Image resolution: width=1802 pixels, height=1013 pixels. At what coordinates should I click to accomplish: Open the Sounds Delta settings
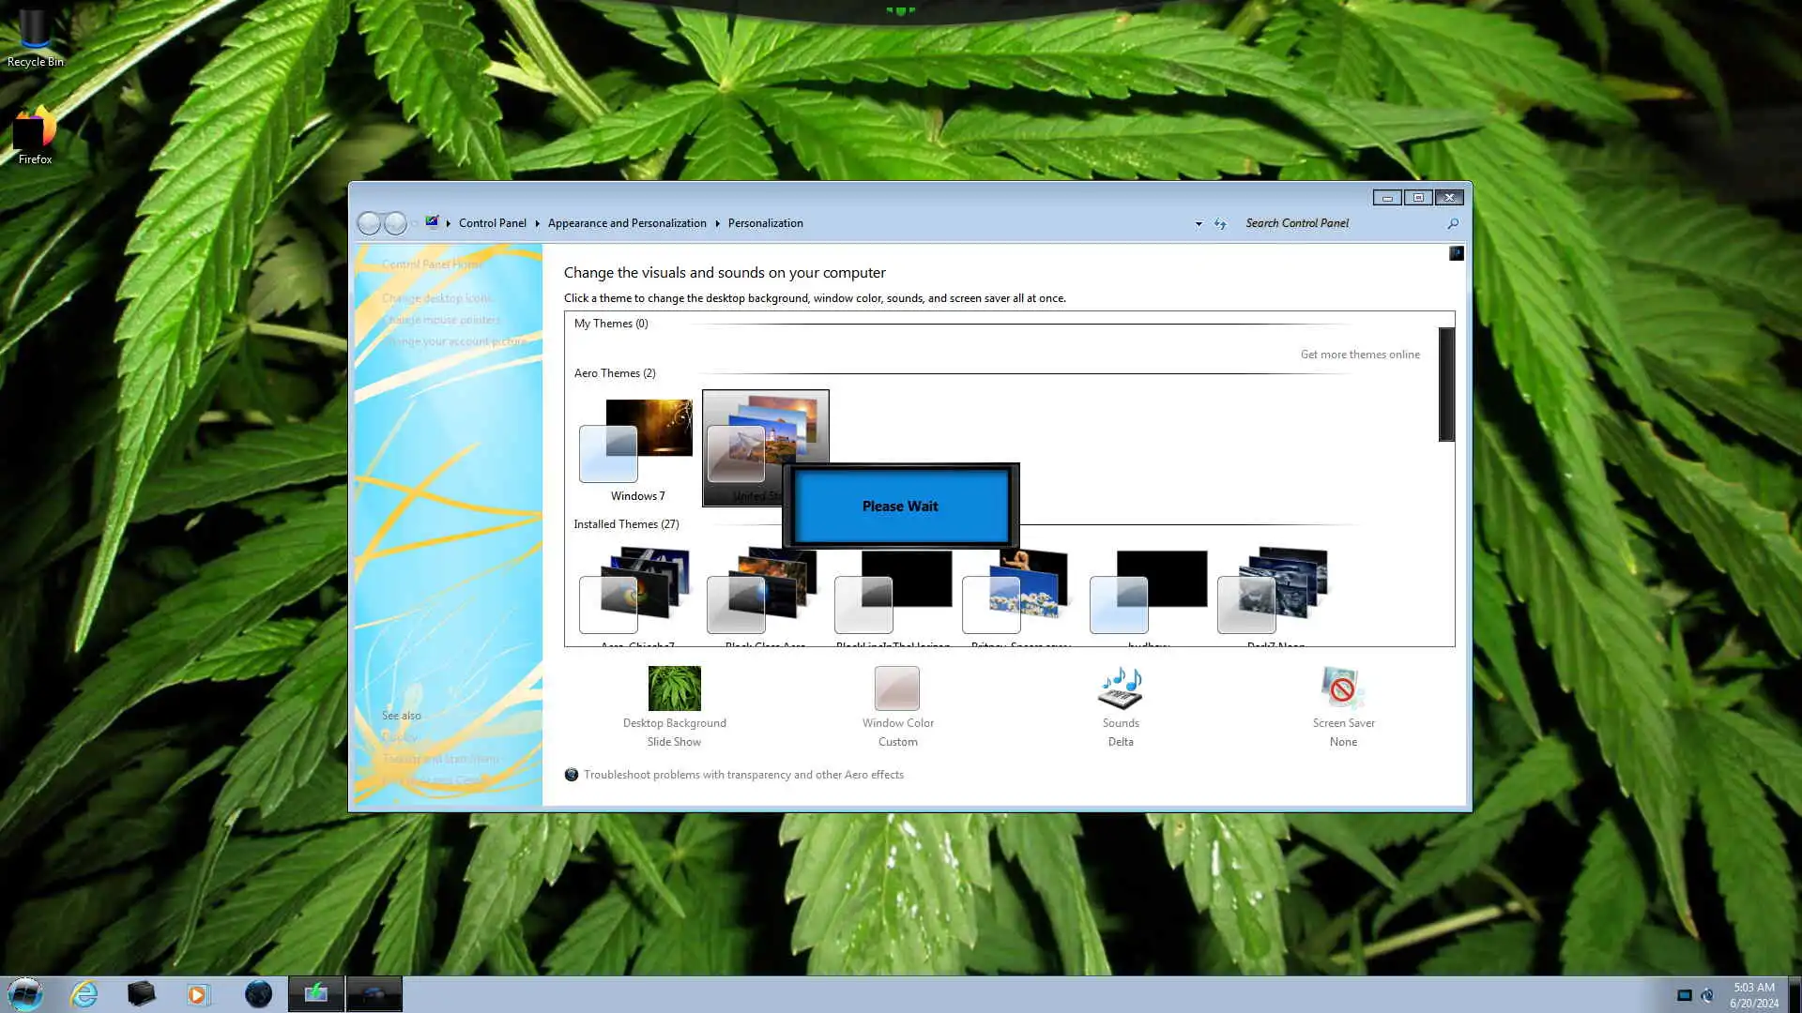click(x=1120, y=689)
